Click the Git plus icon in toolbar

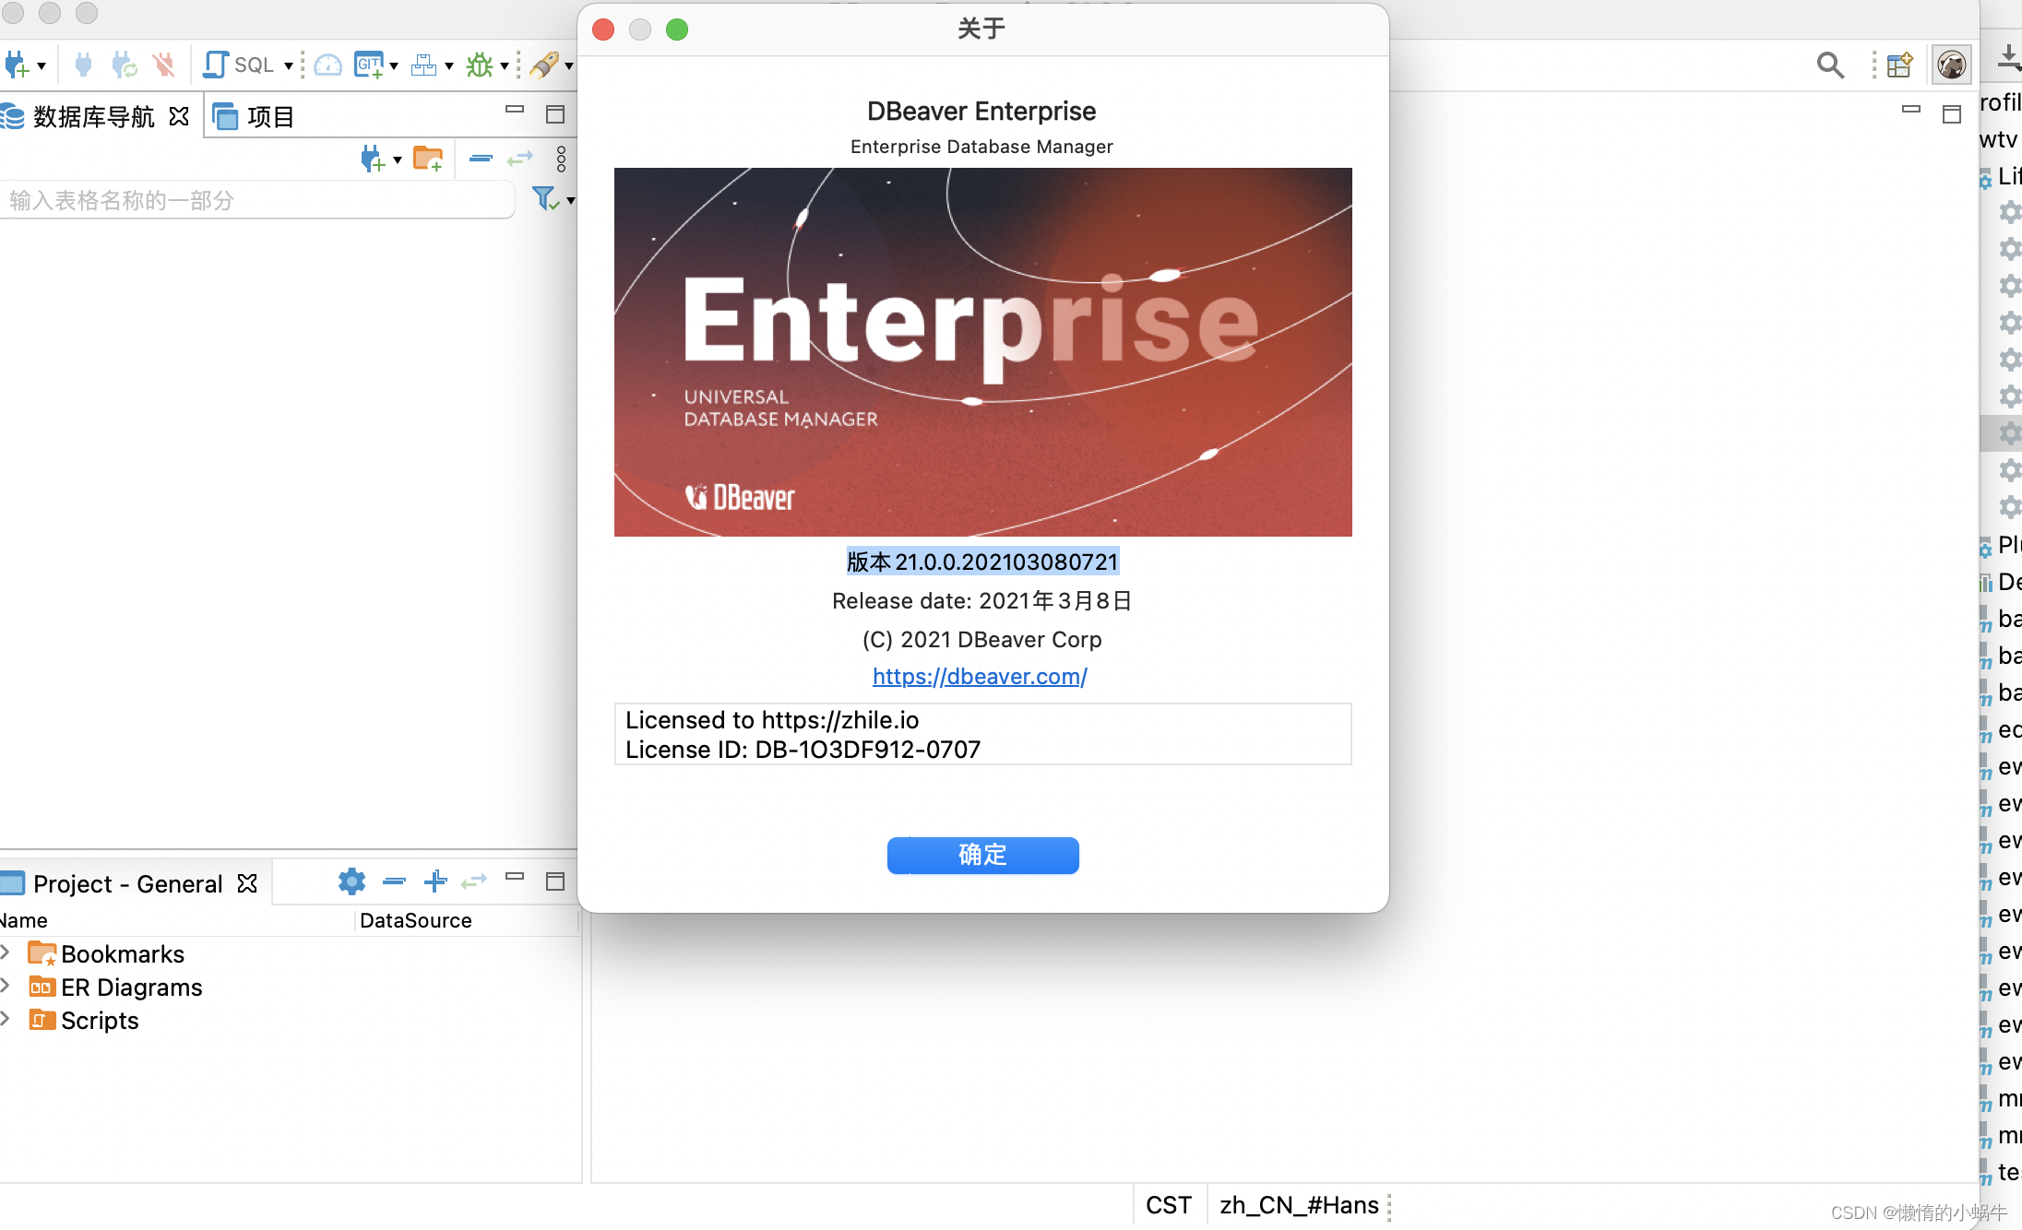(x=369, y=65)
